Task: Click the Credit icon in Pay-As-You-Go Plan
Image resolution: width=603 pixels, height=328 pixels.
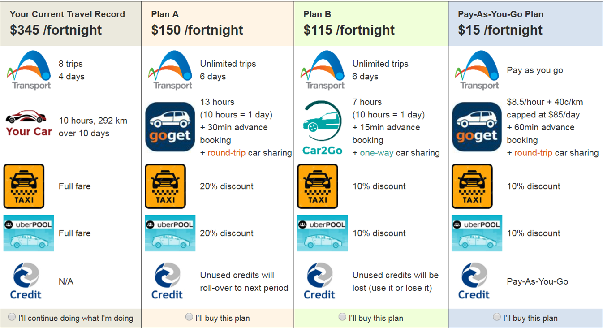Action: [x=474, y=281]
